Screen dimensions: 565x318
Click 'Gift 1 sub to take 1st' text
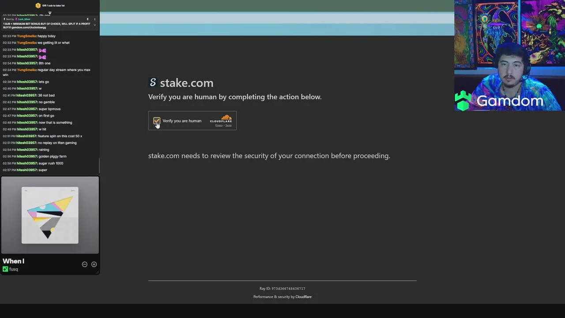click(53, 6)
